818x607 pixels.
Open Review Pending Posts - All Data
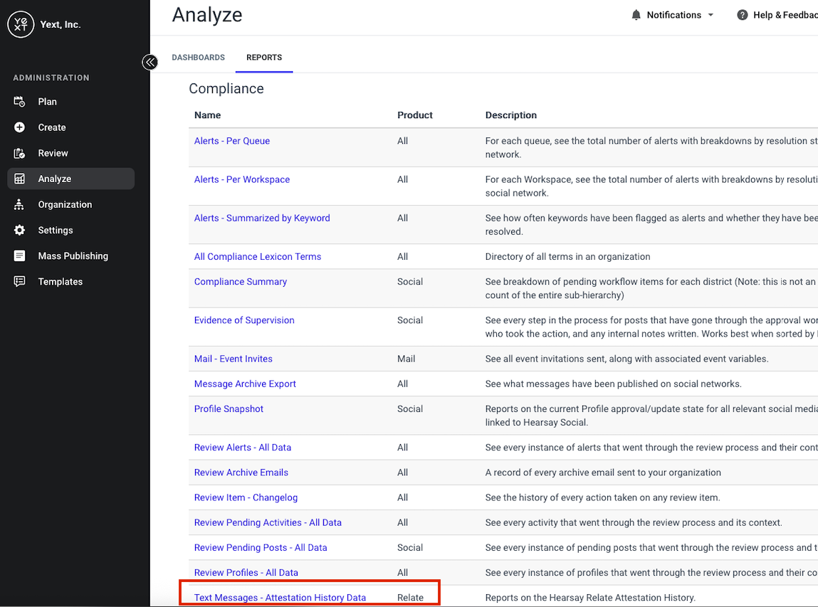(x=261, y=547)
